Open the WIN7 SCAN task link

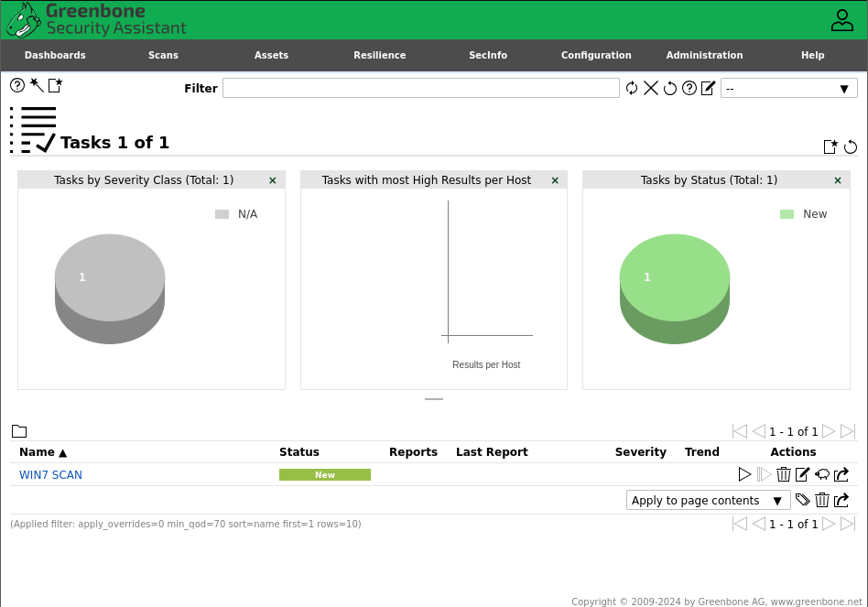point(50,475)
